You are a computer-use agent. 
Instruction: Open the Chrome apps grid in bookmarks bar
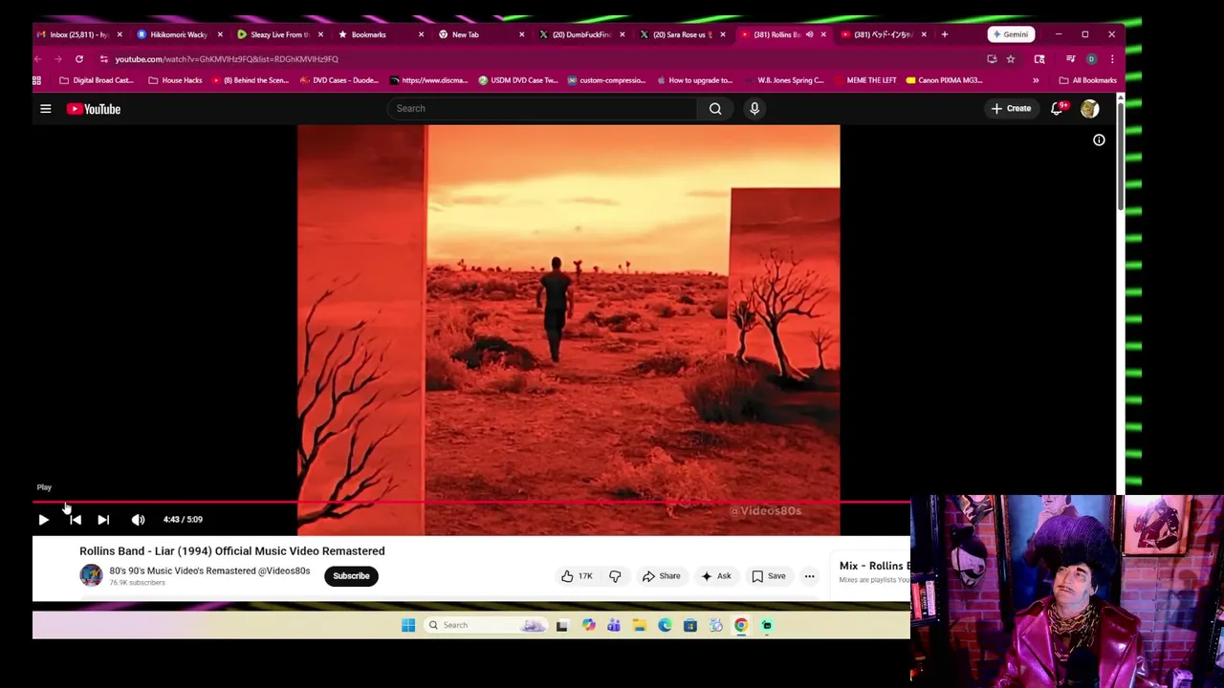click(37, 80)
